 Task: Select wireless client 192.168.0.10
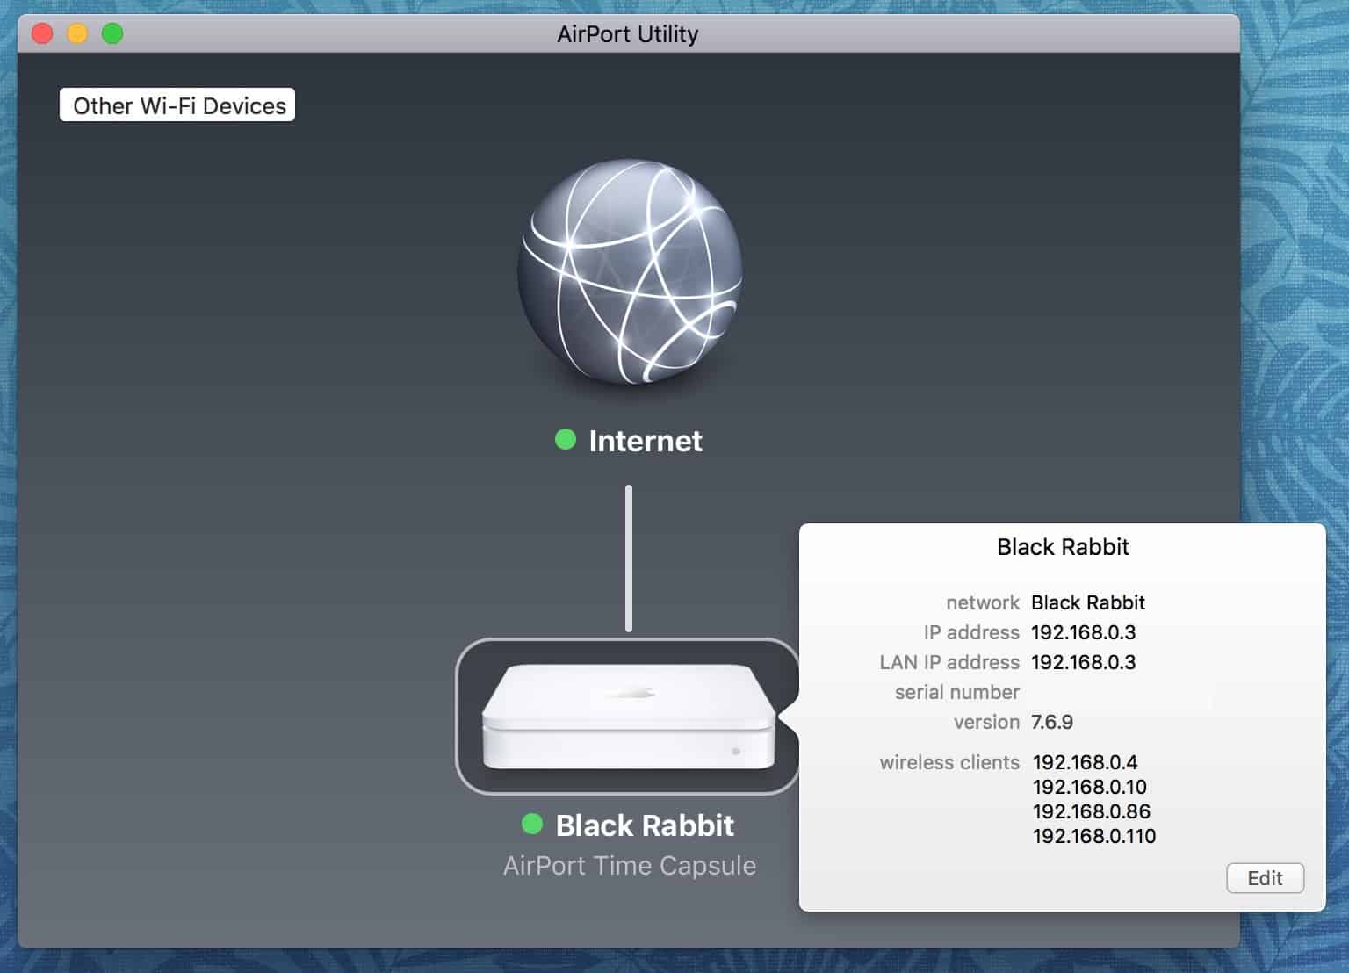pos(1089,787)
